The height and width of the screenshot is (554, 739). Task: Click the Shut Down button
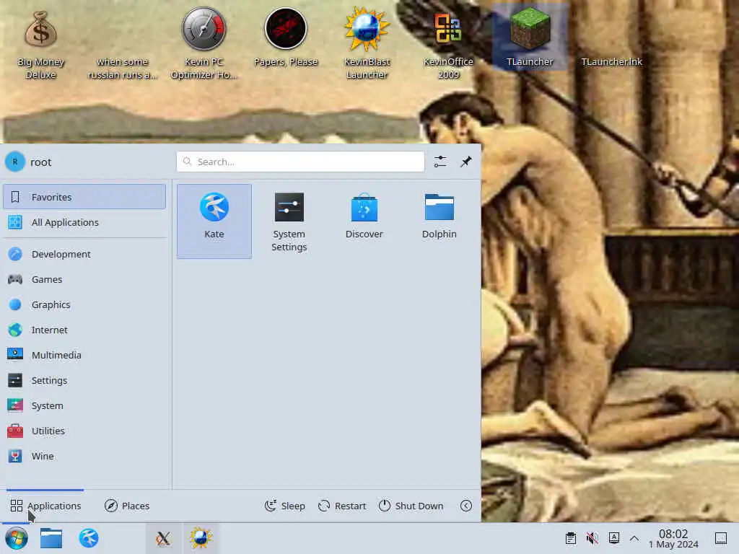coord(411,506)
